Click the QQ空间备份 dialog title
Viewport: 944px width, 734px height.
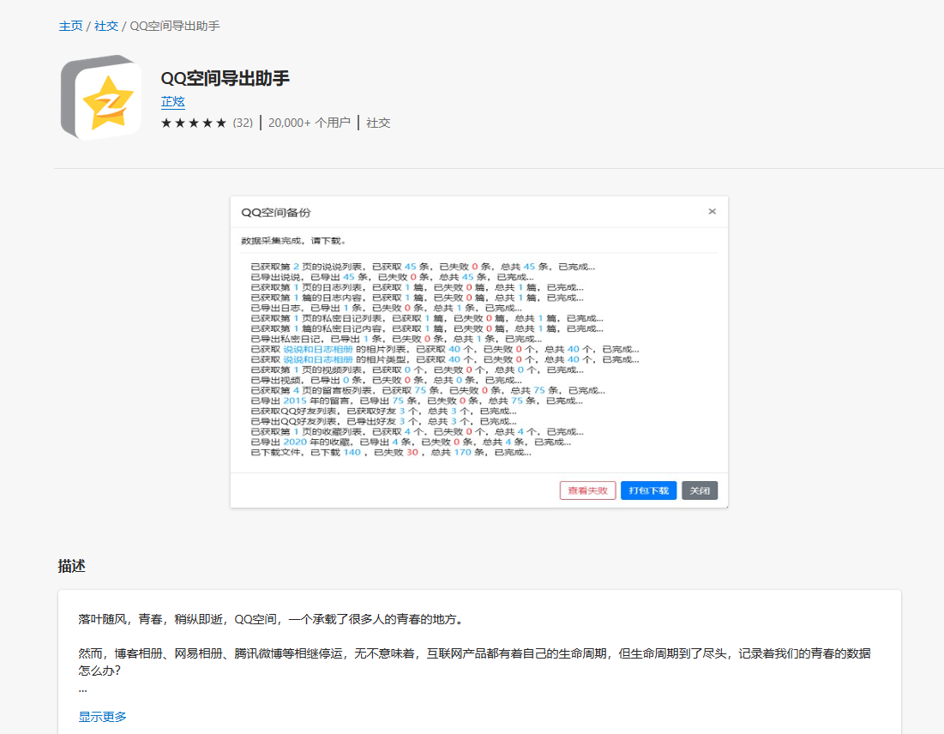275,212
